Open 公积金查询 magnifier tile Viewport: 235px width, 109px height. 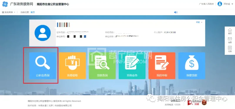[x=42, y=66]
